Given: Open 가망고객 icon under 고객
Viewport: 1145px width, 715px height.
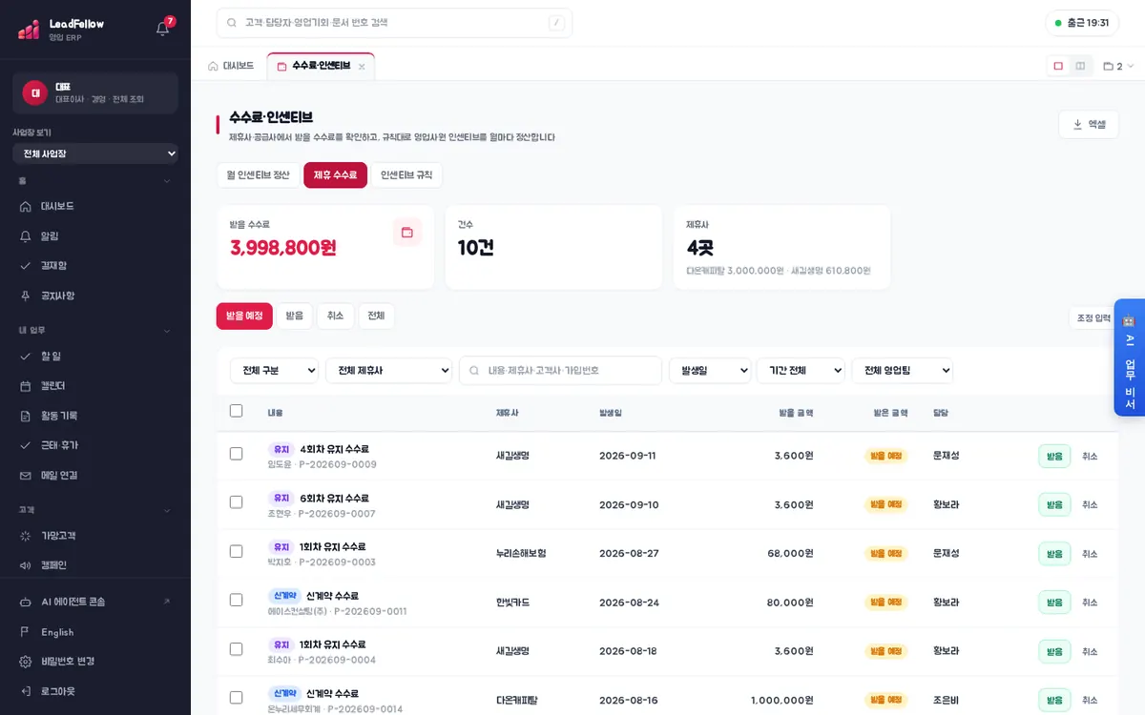Looking at the screenshot, I should [x=26, y=536].
